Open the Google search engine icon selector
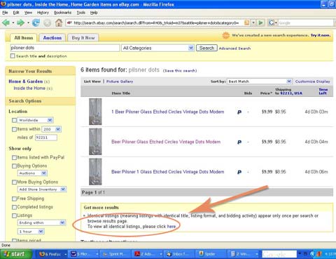The width and height of the screenshot is (336, 259). pyautogui.click(x=272, y=22)
